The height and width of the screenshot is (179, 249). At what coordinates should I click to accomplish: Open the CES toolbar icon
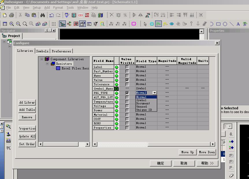coord(81,15)
